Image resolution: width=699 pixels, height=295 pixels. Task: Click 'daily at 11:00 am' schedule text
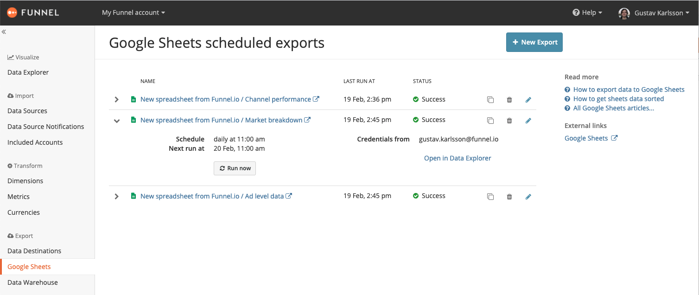239,139
